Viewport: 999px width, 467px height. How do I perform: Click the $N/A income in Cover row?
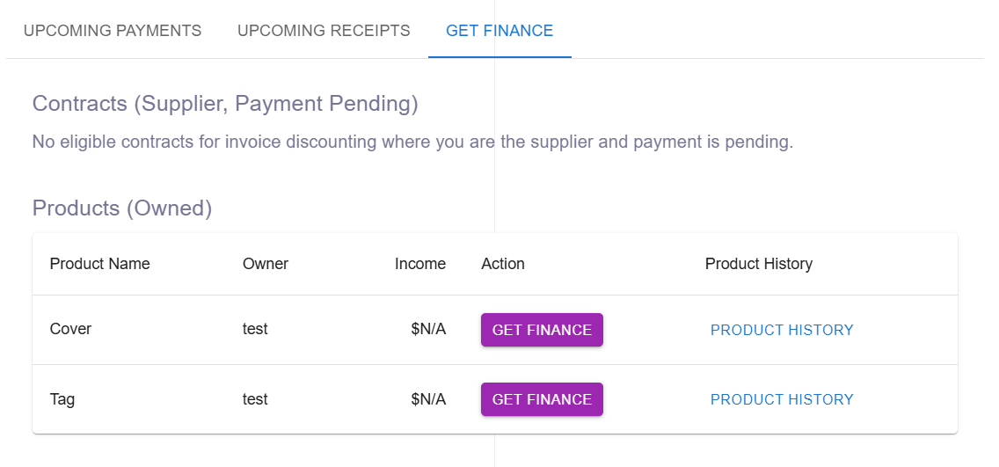pyautogui.click(x=428, y=329)
